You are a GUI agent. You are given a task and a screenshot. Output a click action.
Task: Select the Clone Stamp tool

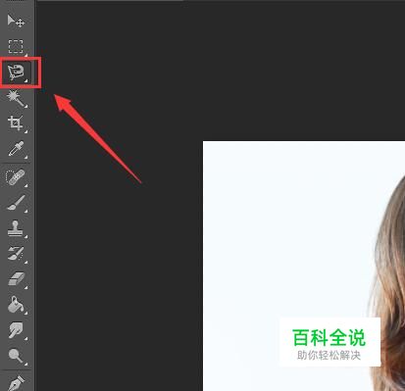click(16, 228)
